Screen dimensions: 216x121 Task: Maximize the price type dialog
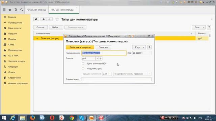pos(149,36)
